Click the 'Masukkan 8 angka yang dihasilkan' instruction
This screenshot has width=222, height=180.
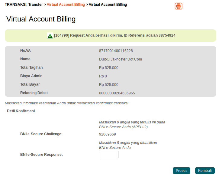[x=128, y=145]
